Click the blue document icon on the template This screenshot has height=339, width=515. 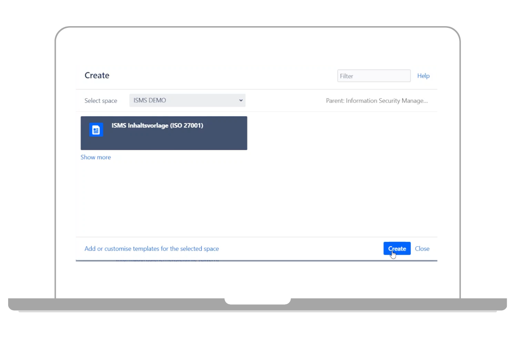pyautogui.click(x=96, y=130)
